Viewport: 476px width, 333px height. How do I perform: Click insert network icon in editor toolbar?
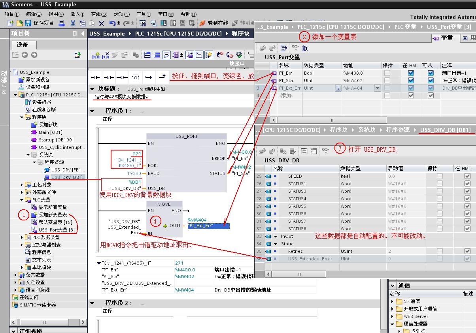pos(96,55)
